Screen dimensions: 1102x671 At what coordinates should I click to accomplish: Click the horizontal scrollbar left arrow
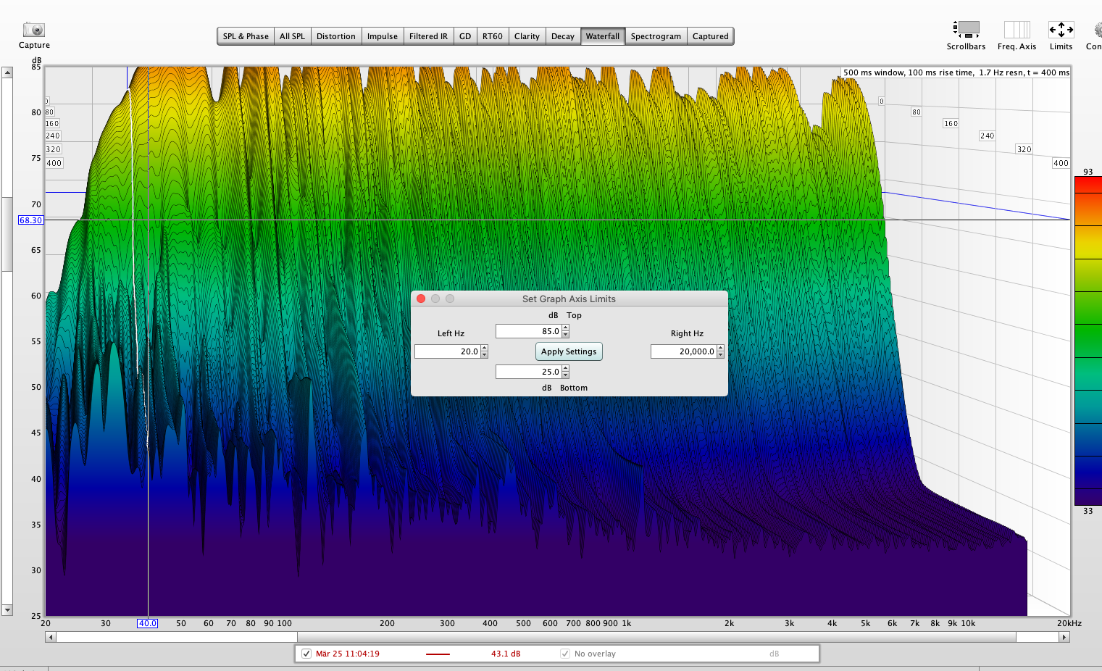tap(50, 637)
